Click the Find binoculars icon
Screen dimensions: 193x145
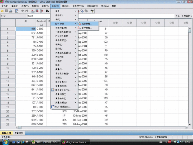click(47, 11)
